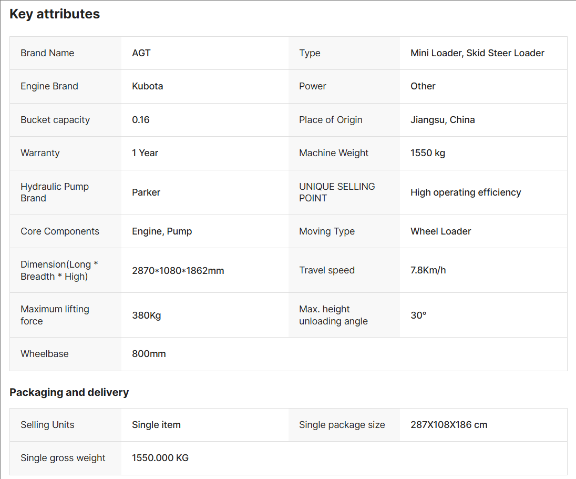Select the 7.8Km/h travel speed value
The image size is (576, 479).
[x=428, y=270]
